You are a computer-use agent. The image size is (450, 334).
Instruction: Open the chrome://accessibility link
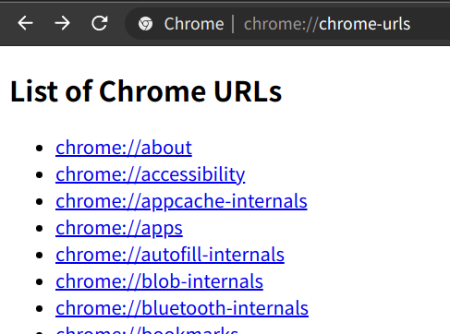(151, 174)
